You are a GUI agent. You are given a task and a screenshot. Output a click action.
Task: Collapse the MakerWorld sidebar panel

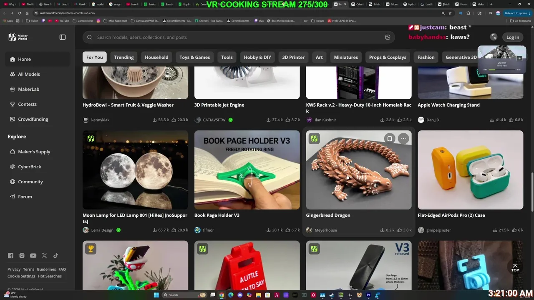(63, 37)
